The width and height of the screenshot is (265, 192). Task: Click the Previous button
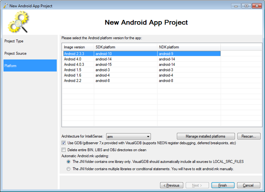point(171,185)
